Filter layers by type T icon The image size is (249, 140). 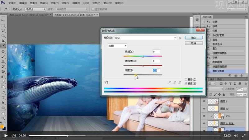pyautogui.click(x=230, y=83)
